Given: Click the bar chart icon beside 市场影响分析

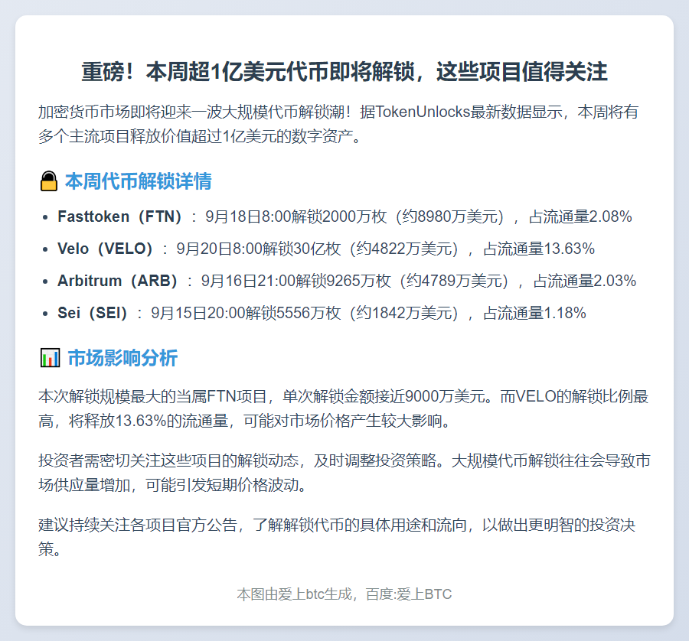Looking at the screenshot, I should [x=50, y=358].
